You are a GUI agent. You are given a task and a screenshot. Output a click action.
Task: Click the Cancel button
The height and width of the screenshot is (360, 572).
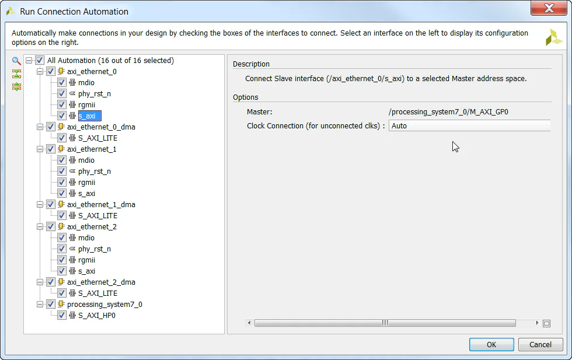(x=540, y=344)
